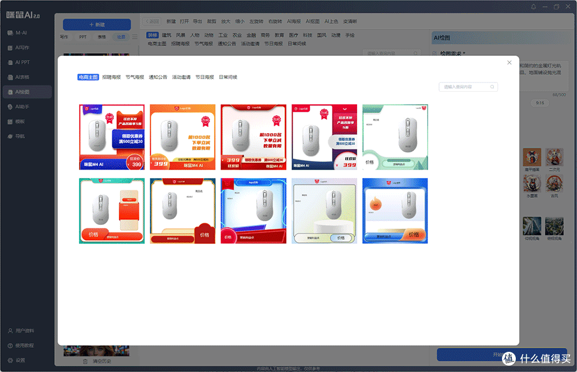This screenshot has width=577, height=372.
Task: Choose the 二次元 style thumbnail
Action: tap(554, 157)
